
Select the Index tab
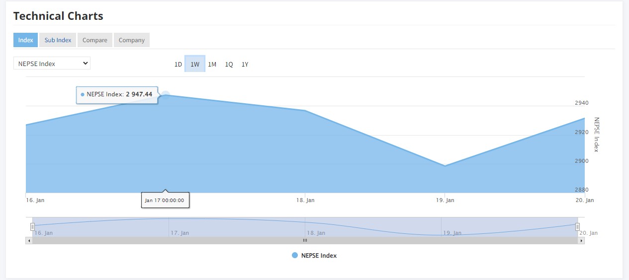click(x=25, y=40)
